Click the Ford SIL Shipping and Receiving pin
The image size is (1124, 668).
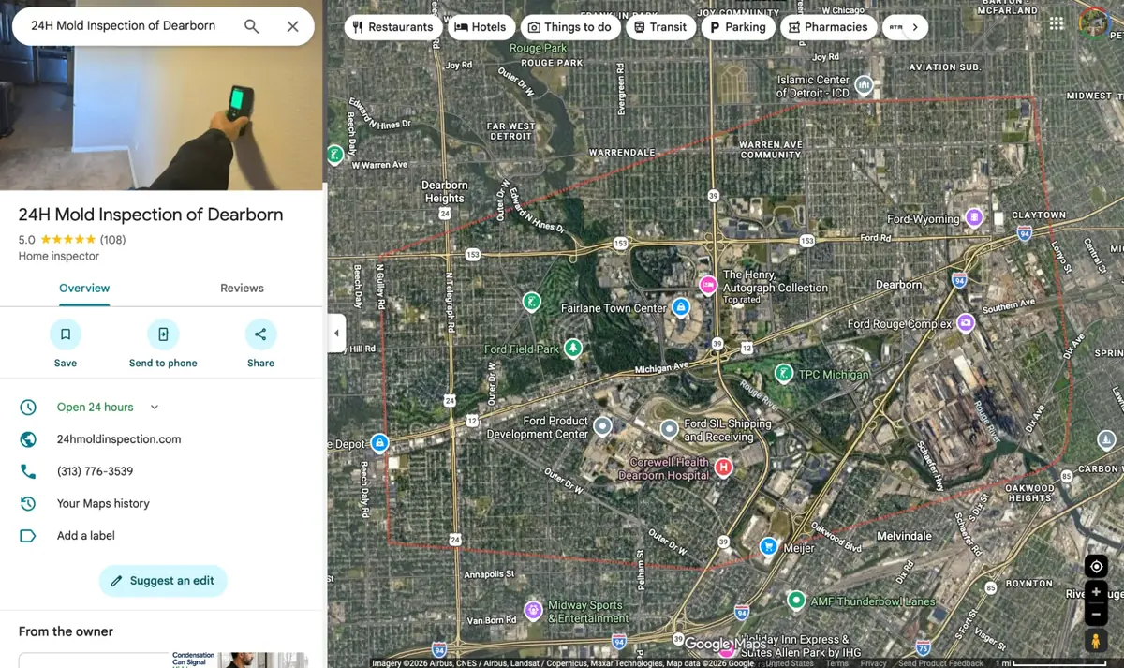[669, 429]
